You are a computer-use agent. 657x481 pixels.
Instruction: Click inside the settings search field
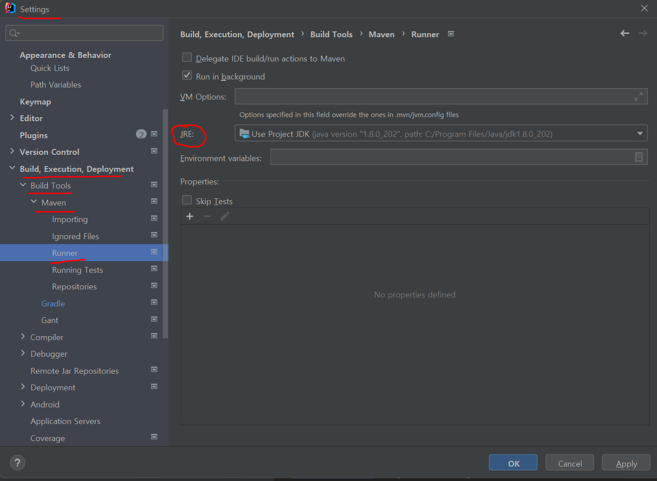84,33
